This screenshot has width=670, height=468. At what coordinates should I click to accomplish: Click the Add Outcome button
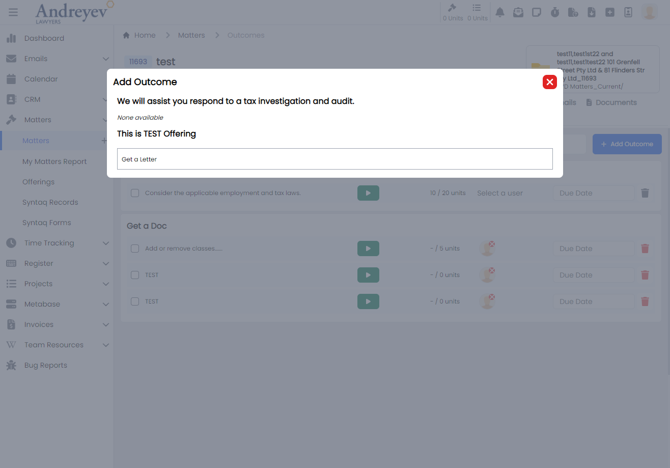coord(627,144)
